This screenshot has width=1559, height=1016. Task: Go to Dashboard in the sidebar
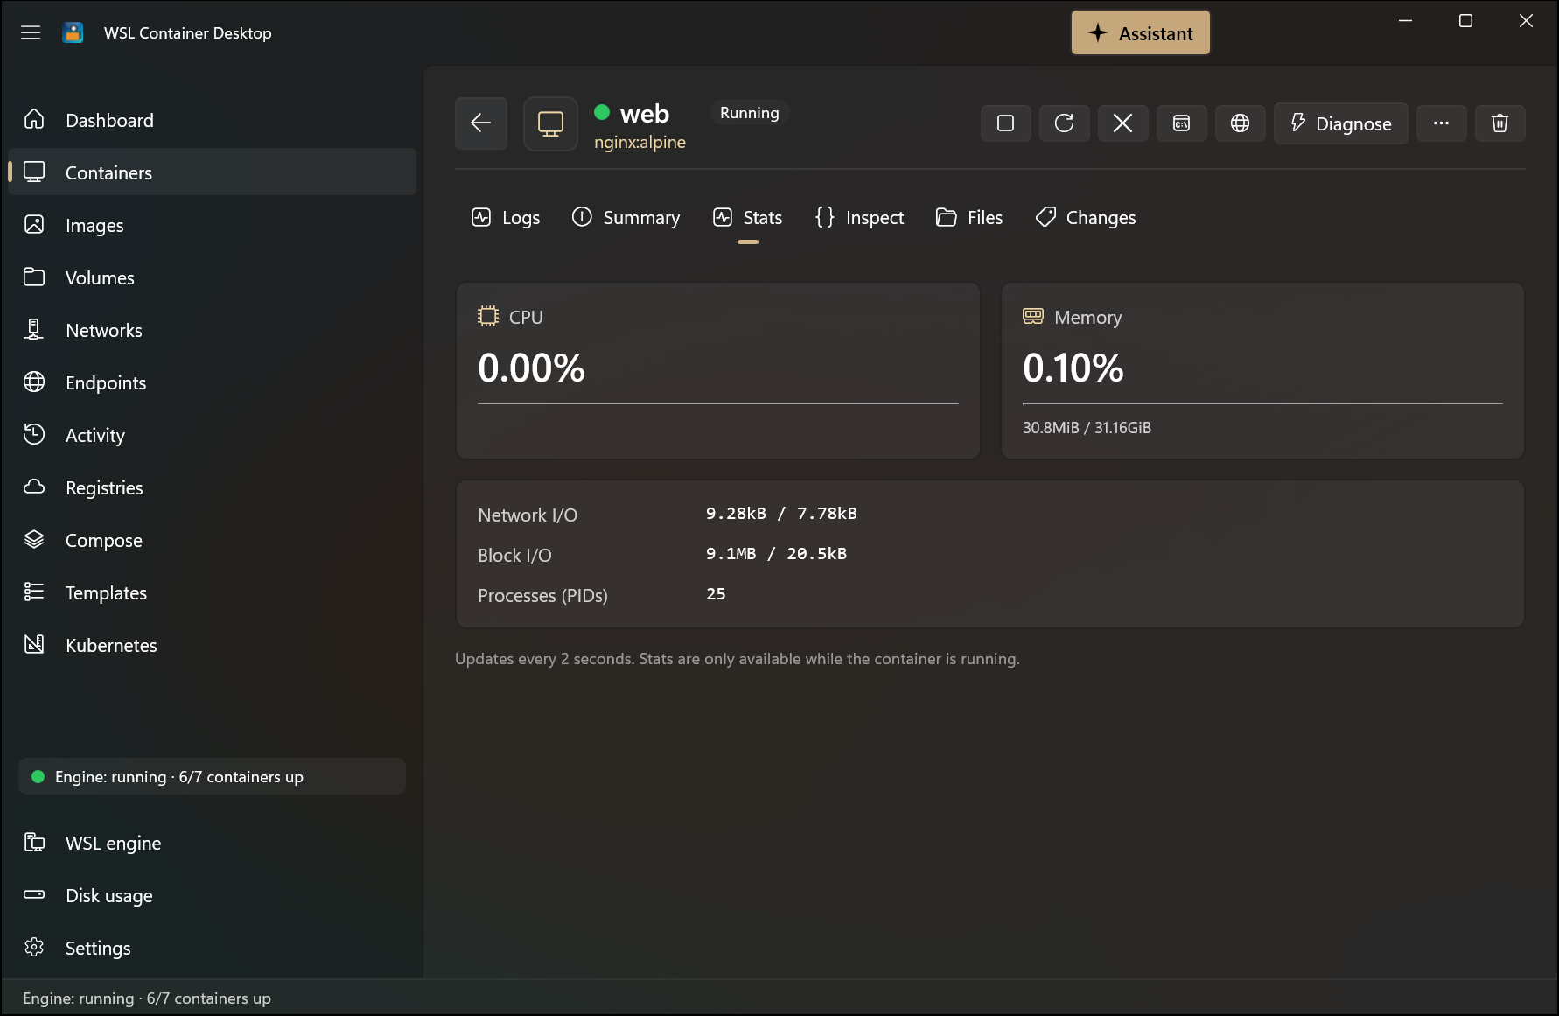point(212,120)
